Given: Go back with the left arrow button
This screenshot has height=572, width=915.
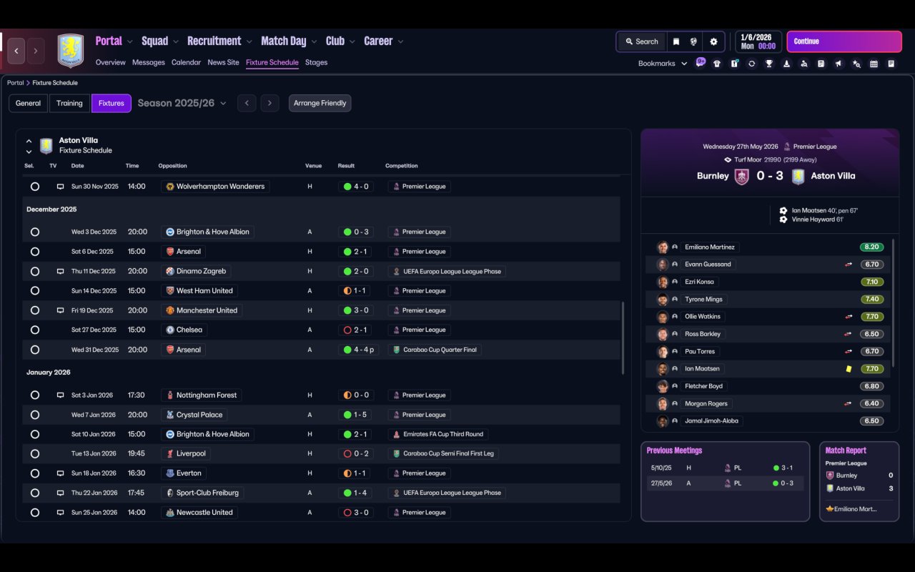Looking at the screenshot, I should coord(16,51).
